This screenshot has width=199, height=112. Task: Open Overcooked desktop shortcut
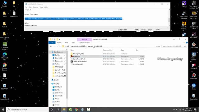pyautogui.click(x=194, y=45)
